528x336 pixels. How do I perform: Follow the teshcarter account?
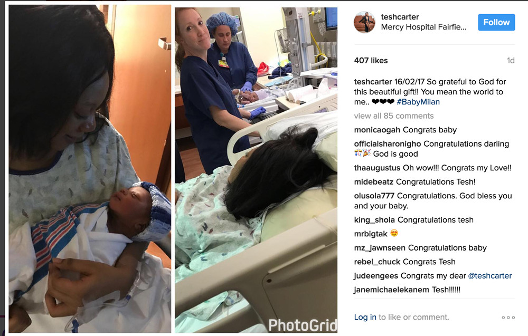point(496,22)
